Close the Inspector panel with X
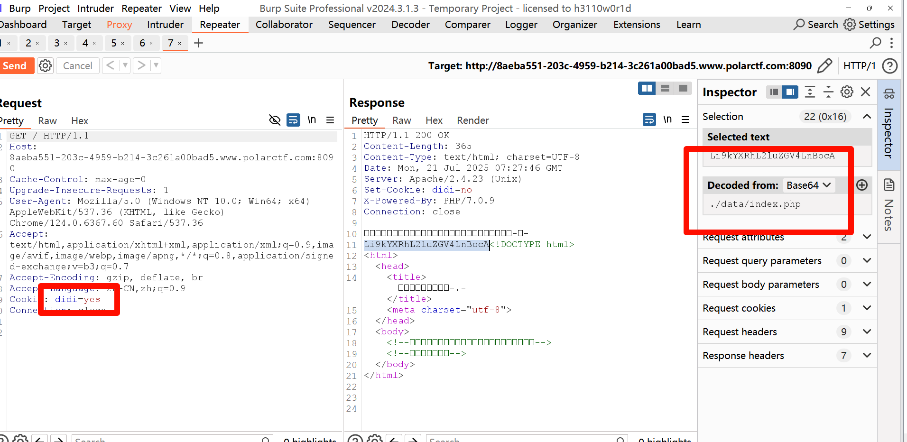 pos(866,92)
